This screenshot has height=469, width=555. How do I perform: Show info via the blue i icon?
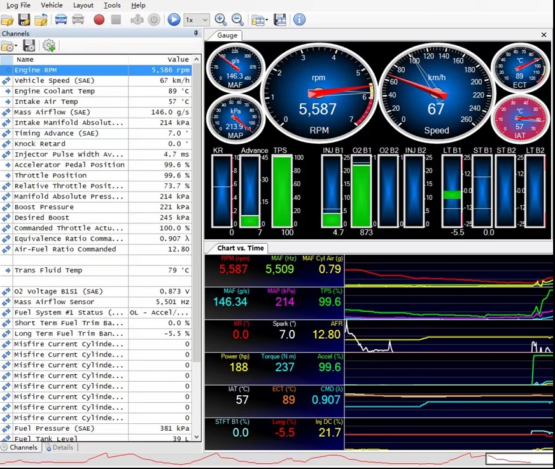(299, 20)
